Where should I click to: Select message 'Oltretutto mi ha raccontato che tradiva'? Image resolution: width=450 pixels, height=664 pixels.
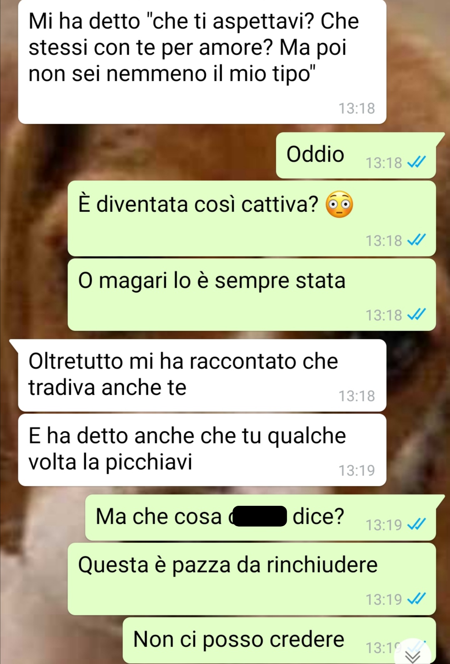point(202,376)
